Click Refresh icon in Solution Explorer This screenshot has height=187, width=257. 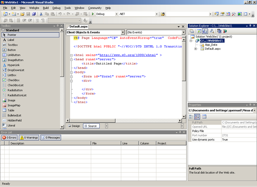(x=199, y=31)
